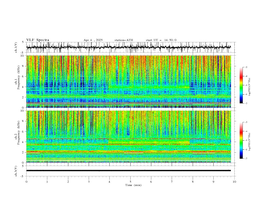
Task: Click time axis tick label '8'
Action: (x=193, y=182)
